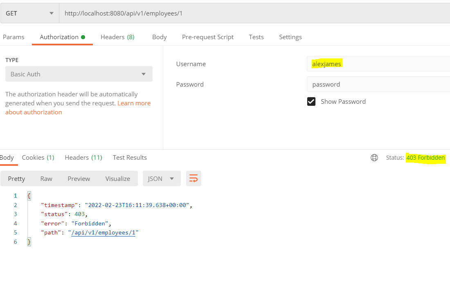The image size is (450, 301).
Task: View the response Cookies (1) tab
Action: pyautogui.click(x=38, y=157)
